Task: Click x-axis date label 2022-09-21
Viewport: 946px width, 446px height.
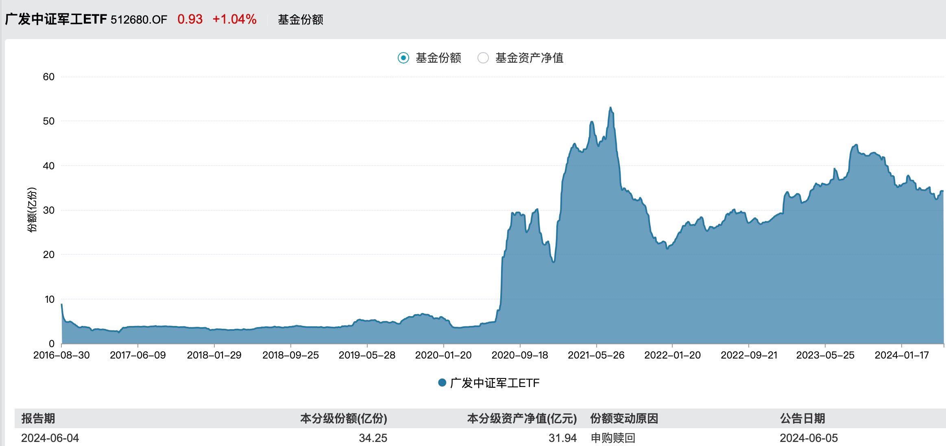Action: click(x=749, y=355)
